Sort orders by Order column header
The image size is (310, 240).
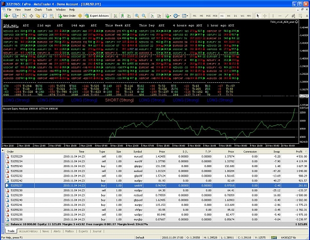tap(20, 152)
